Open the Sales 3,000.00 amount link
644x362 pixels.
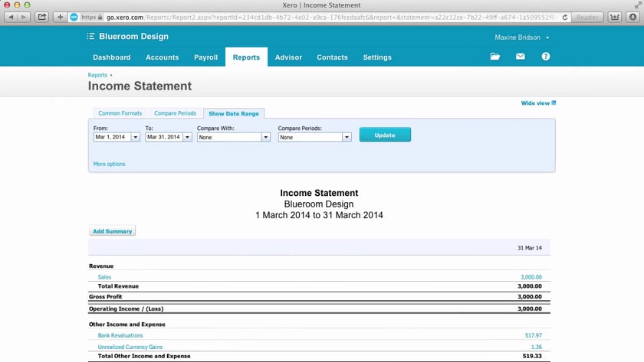[x=531, y=277]
